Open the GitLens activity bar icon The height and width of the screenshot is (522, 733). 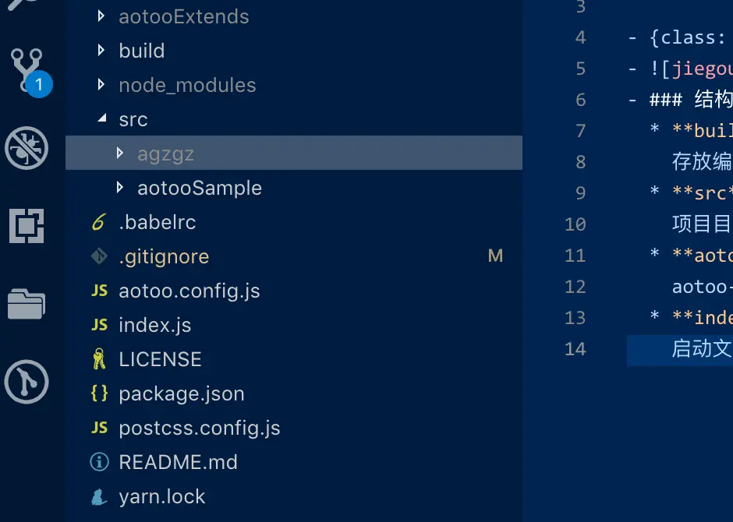pyautogui.click(x=27, y=382)
